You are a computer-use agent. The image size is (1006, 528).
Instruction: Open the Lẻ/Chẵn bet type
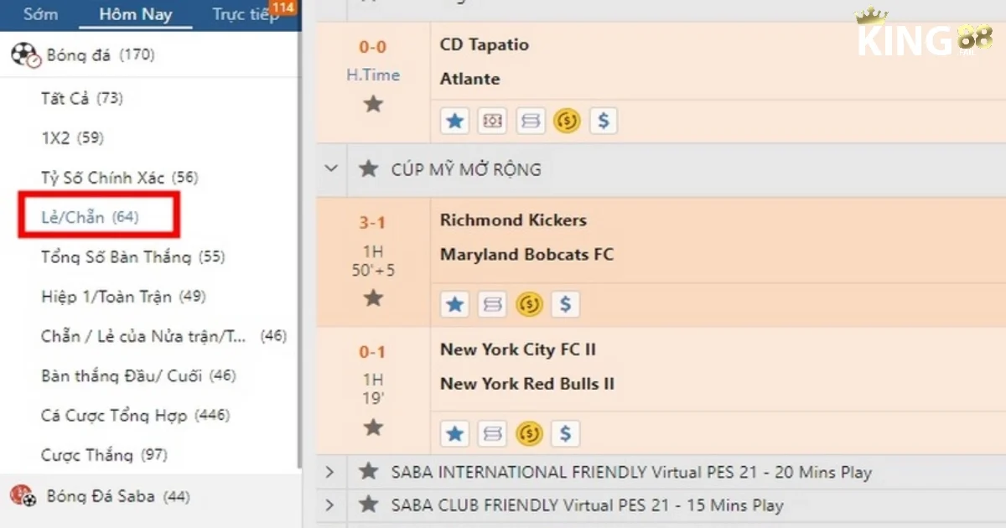[x=90, y=217]
